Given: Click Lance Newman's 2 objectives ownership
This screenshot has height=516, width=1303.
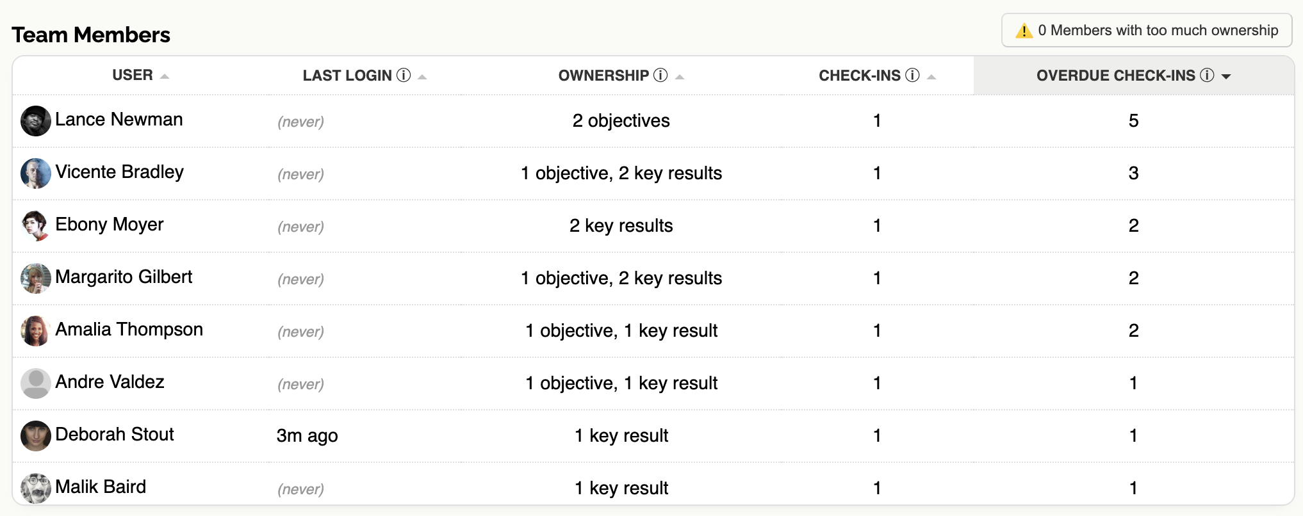Looking at the screenshot, I should (621, 121).
